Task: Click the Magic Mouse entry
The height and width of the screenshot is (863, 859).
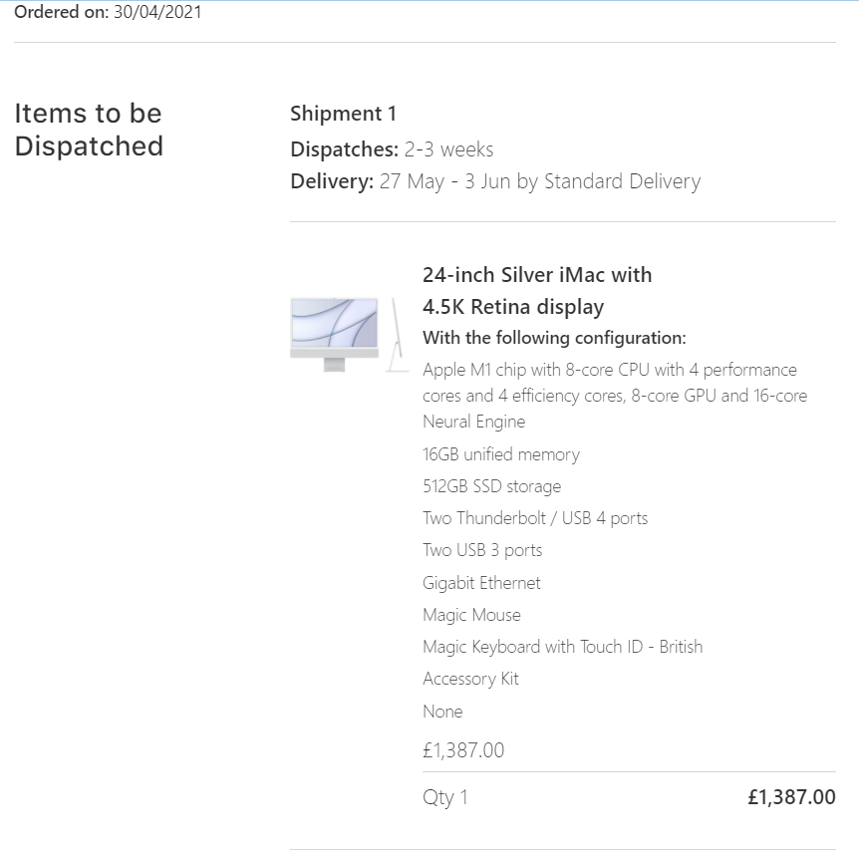Action: click(471, 615)
